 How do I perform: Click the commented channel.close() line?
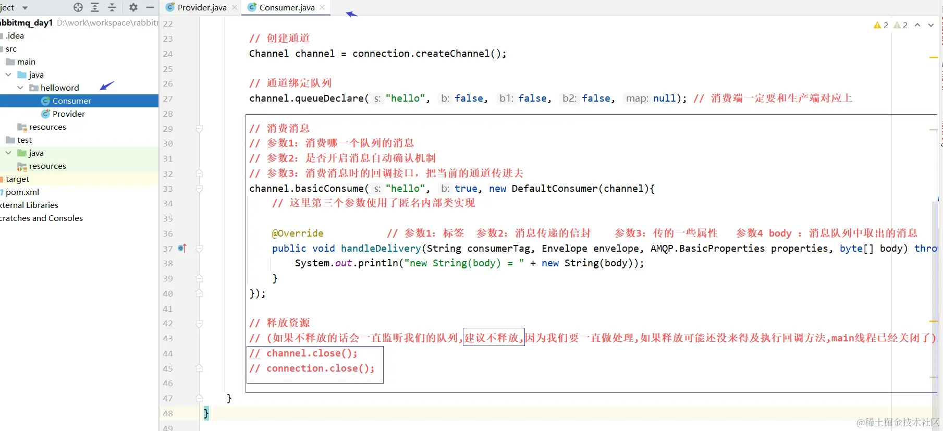tap(303, 353)
